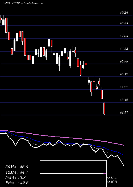Click the Price : 42.6 reading
The height and width of the screenshot is (187, 133).
pos(17,183)
